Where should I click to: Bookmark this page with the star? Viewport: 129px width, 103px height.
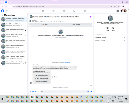(x=118, y=6)
